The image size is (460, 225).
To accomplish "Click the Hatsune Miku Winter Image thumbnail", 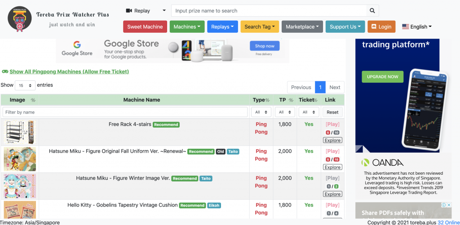I will pos(20,186).
